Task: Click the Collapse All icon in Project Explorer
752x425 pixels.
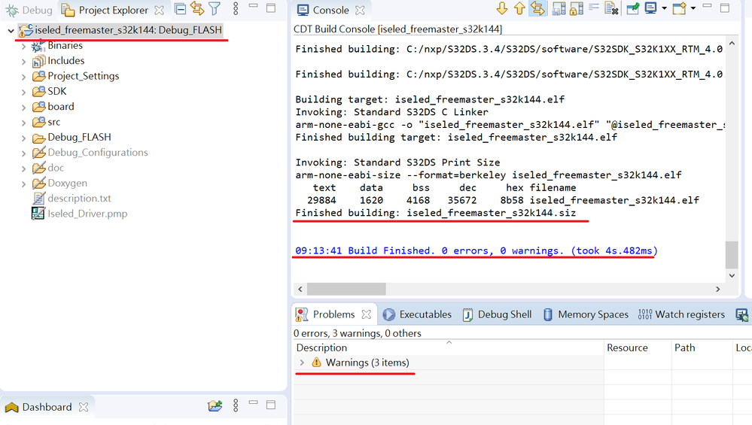Action: [180, 8]
